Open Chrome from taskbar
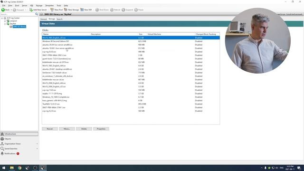The image size is (304, 171). pyautogui.click(x=19, y=168)
